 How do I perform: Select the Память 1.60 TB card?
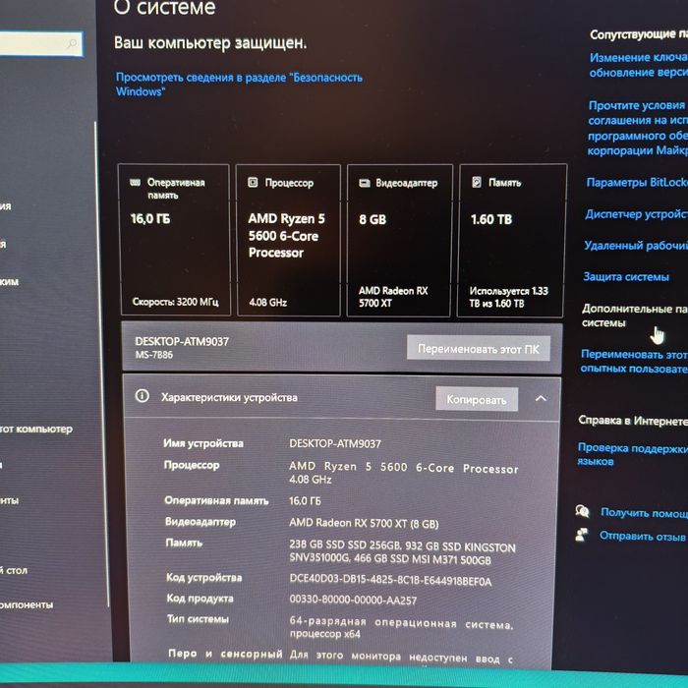510,240
